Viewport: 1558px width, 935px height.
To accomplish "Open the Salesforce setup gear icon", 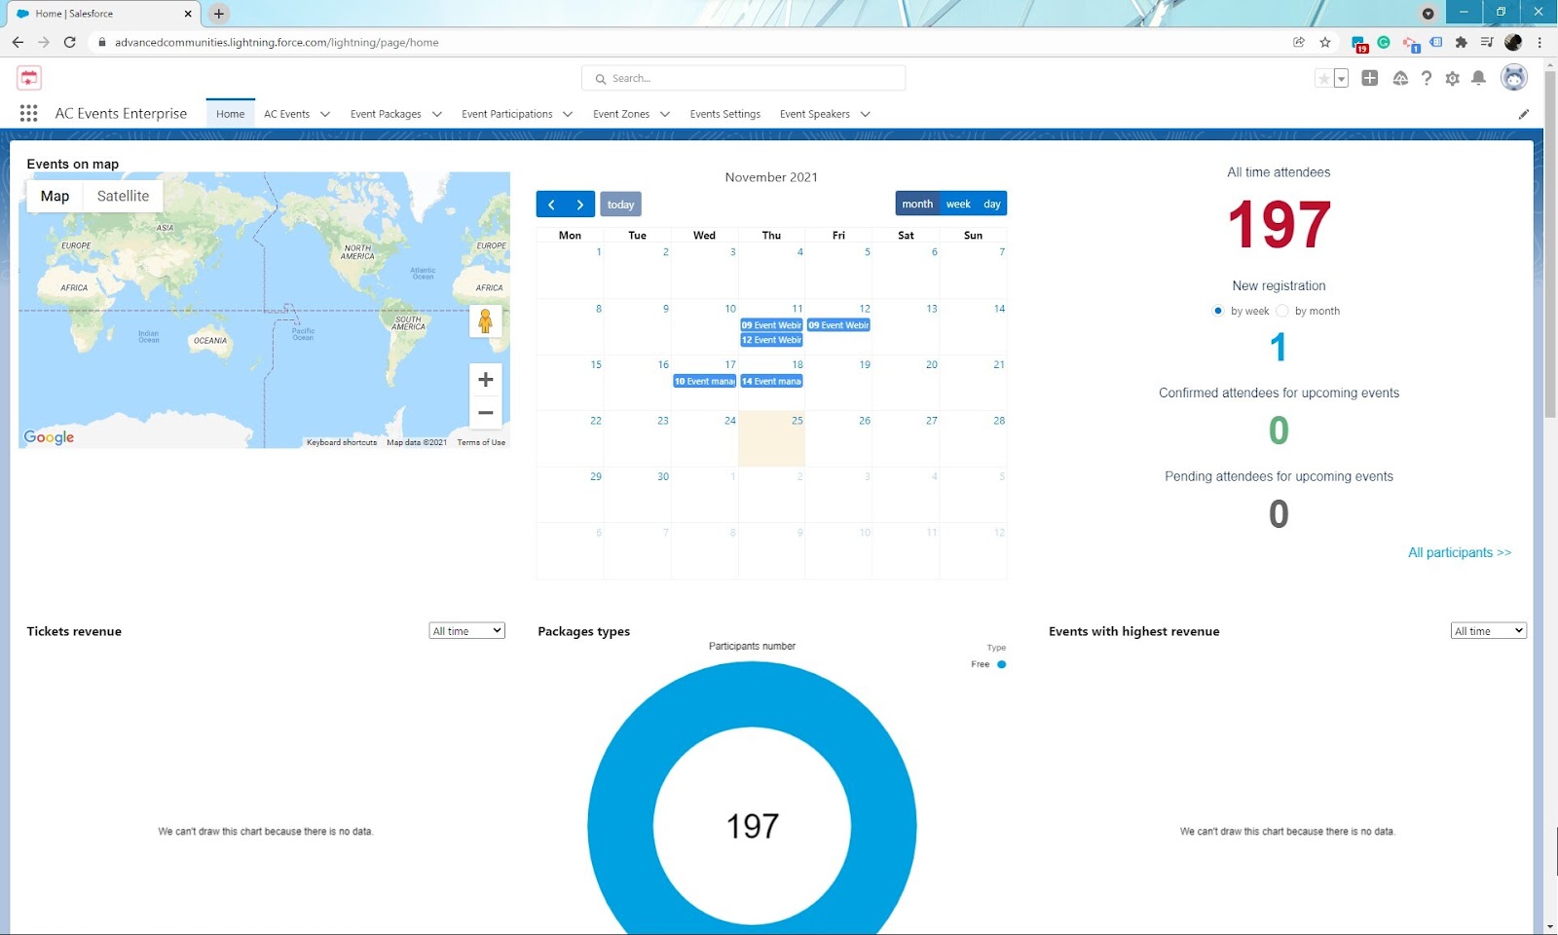I will click(1453, 79).
